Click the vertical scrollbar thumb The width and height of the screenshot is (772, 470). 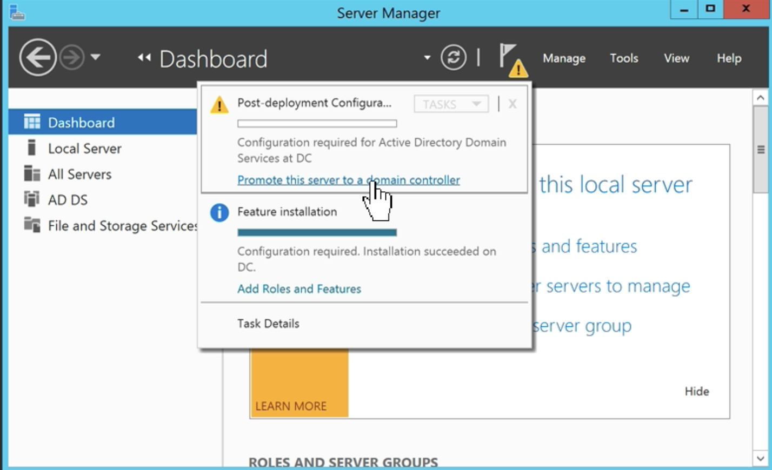coord(761,149)
